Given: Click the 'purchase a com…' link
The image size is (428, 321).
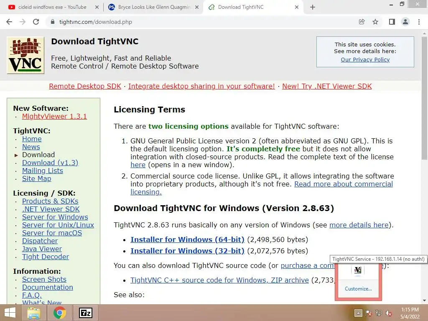Looking at the screenshot, I should [308, 265].
